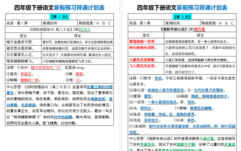Select the translation starting '儿童们奔跑着'
This screenshot has height=151, width=241.
tap(197, 60)
